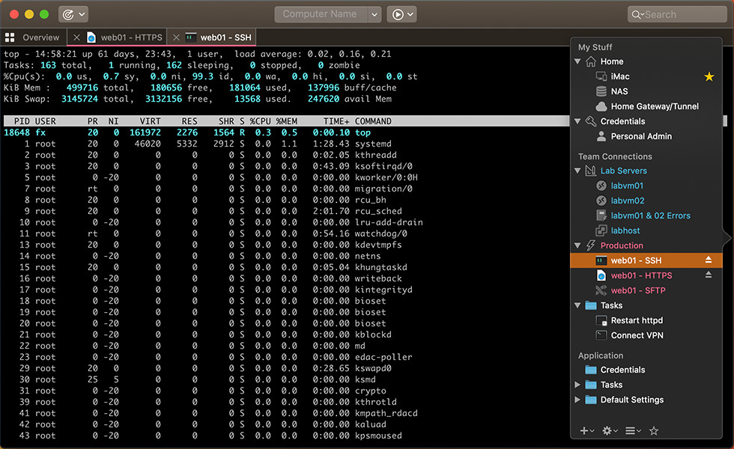Switch to the Overview tab
This screenshot has height=449, width=734.
[x=40, y=37]
